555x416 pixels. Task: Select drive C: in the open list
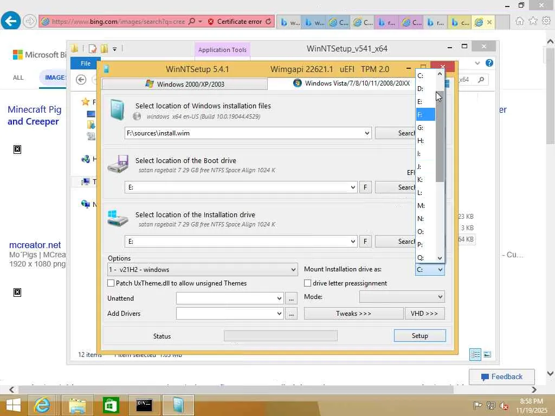[x=426, y=76]
